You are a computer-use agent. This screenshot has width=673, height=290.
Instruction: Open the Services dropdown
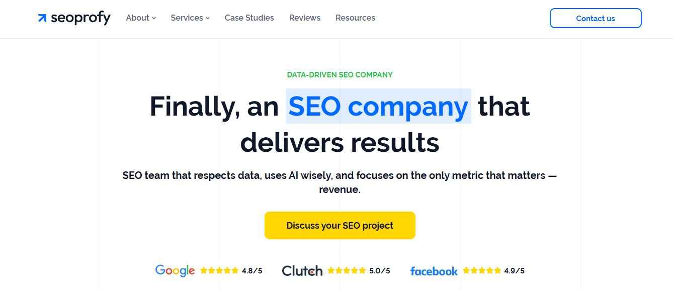click(x=186, y=18)
